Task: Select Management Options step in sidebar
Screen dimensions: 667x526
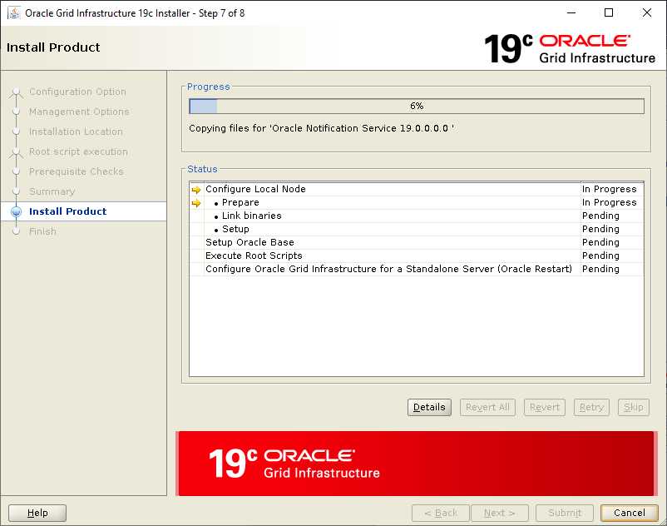Action: [79, 112]
